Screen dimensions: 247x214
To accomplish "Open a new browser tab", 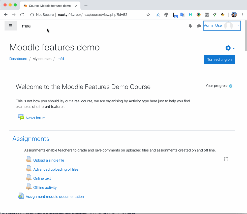I will [86, 6].
